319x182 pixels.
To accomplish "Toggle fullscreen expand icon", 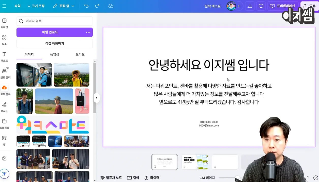I will click(307, 178).
